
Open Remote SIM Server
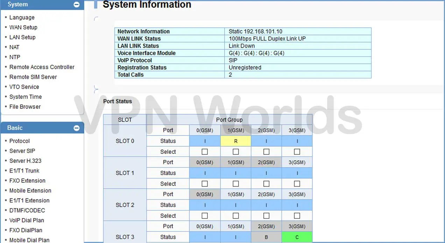pos(33,77)
